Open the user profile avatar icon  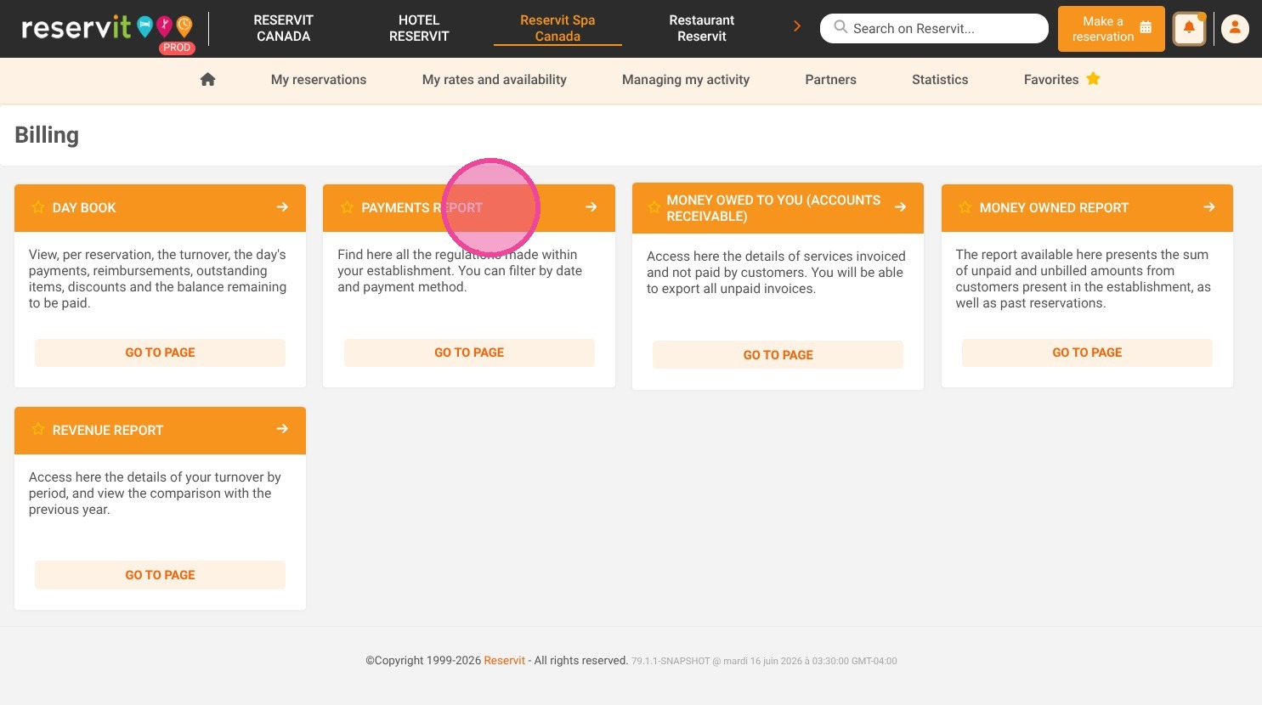pyautogui.click(x=1235, y=28)
